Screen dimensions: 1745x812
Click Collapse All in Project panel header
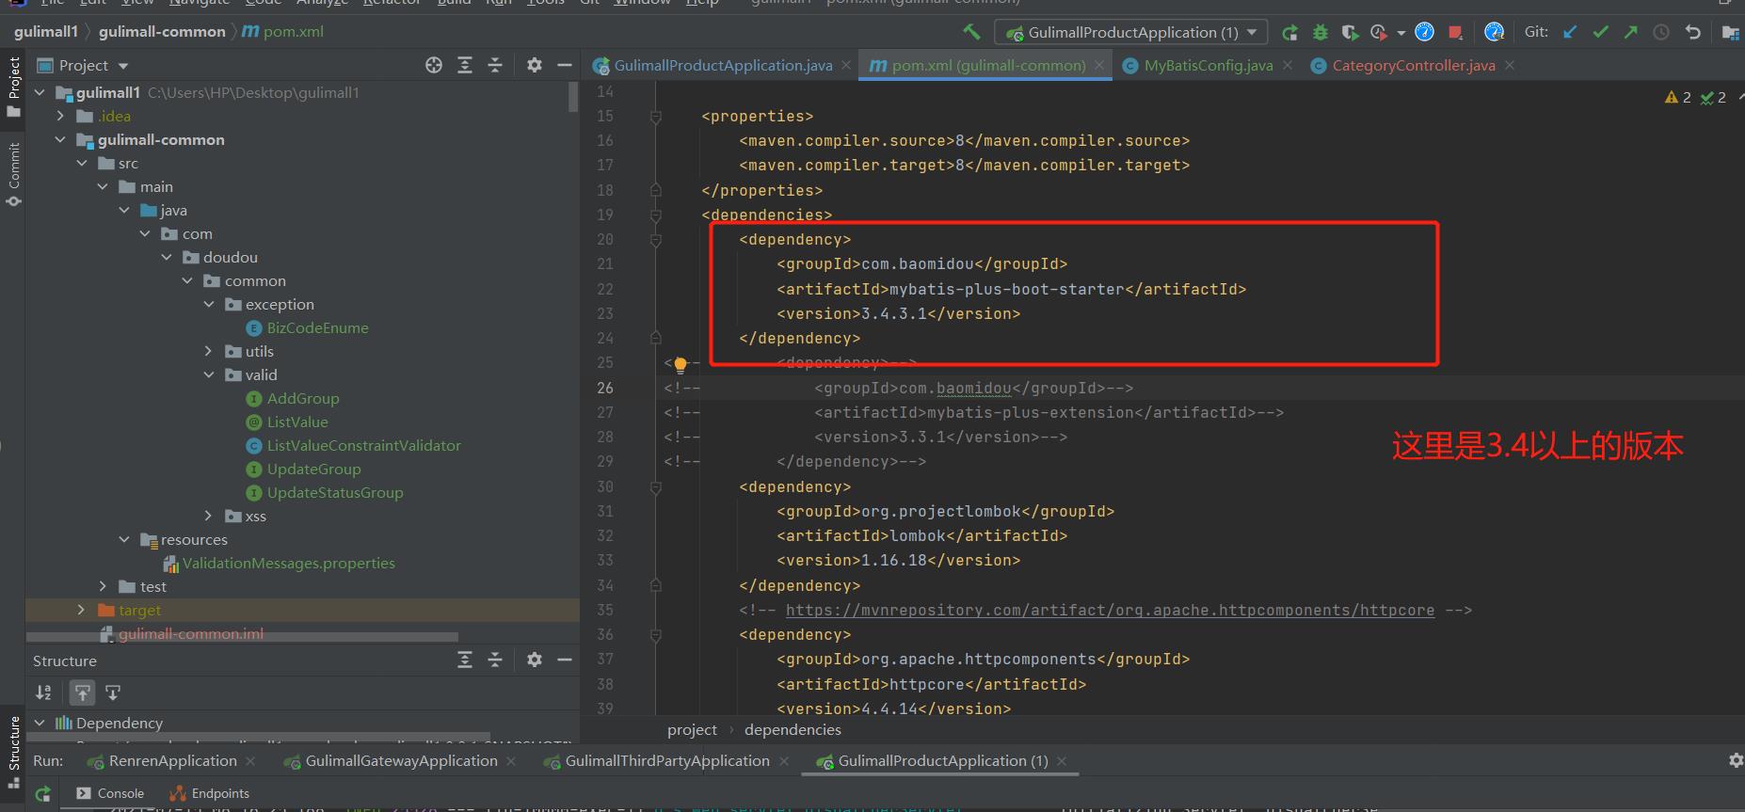pyautogui.click(x=495, y=65)
